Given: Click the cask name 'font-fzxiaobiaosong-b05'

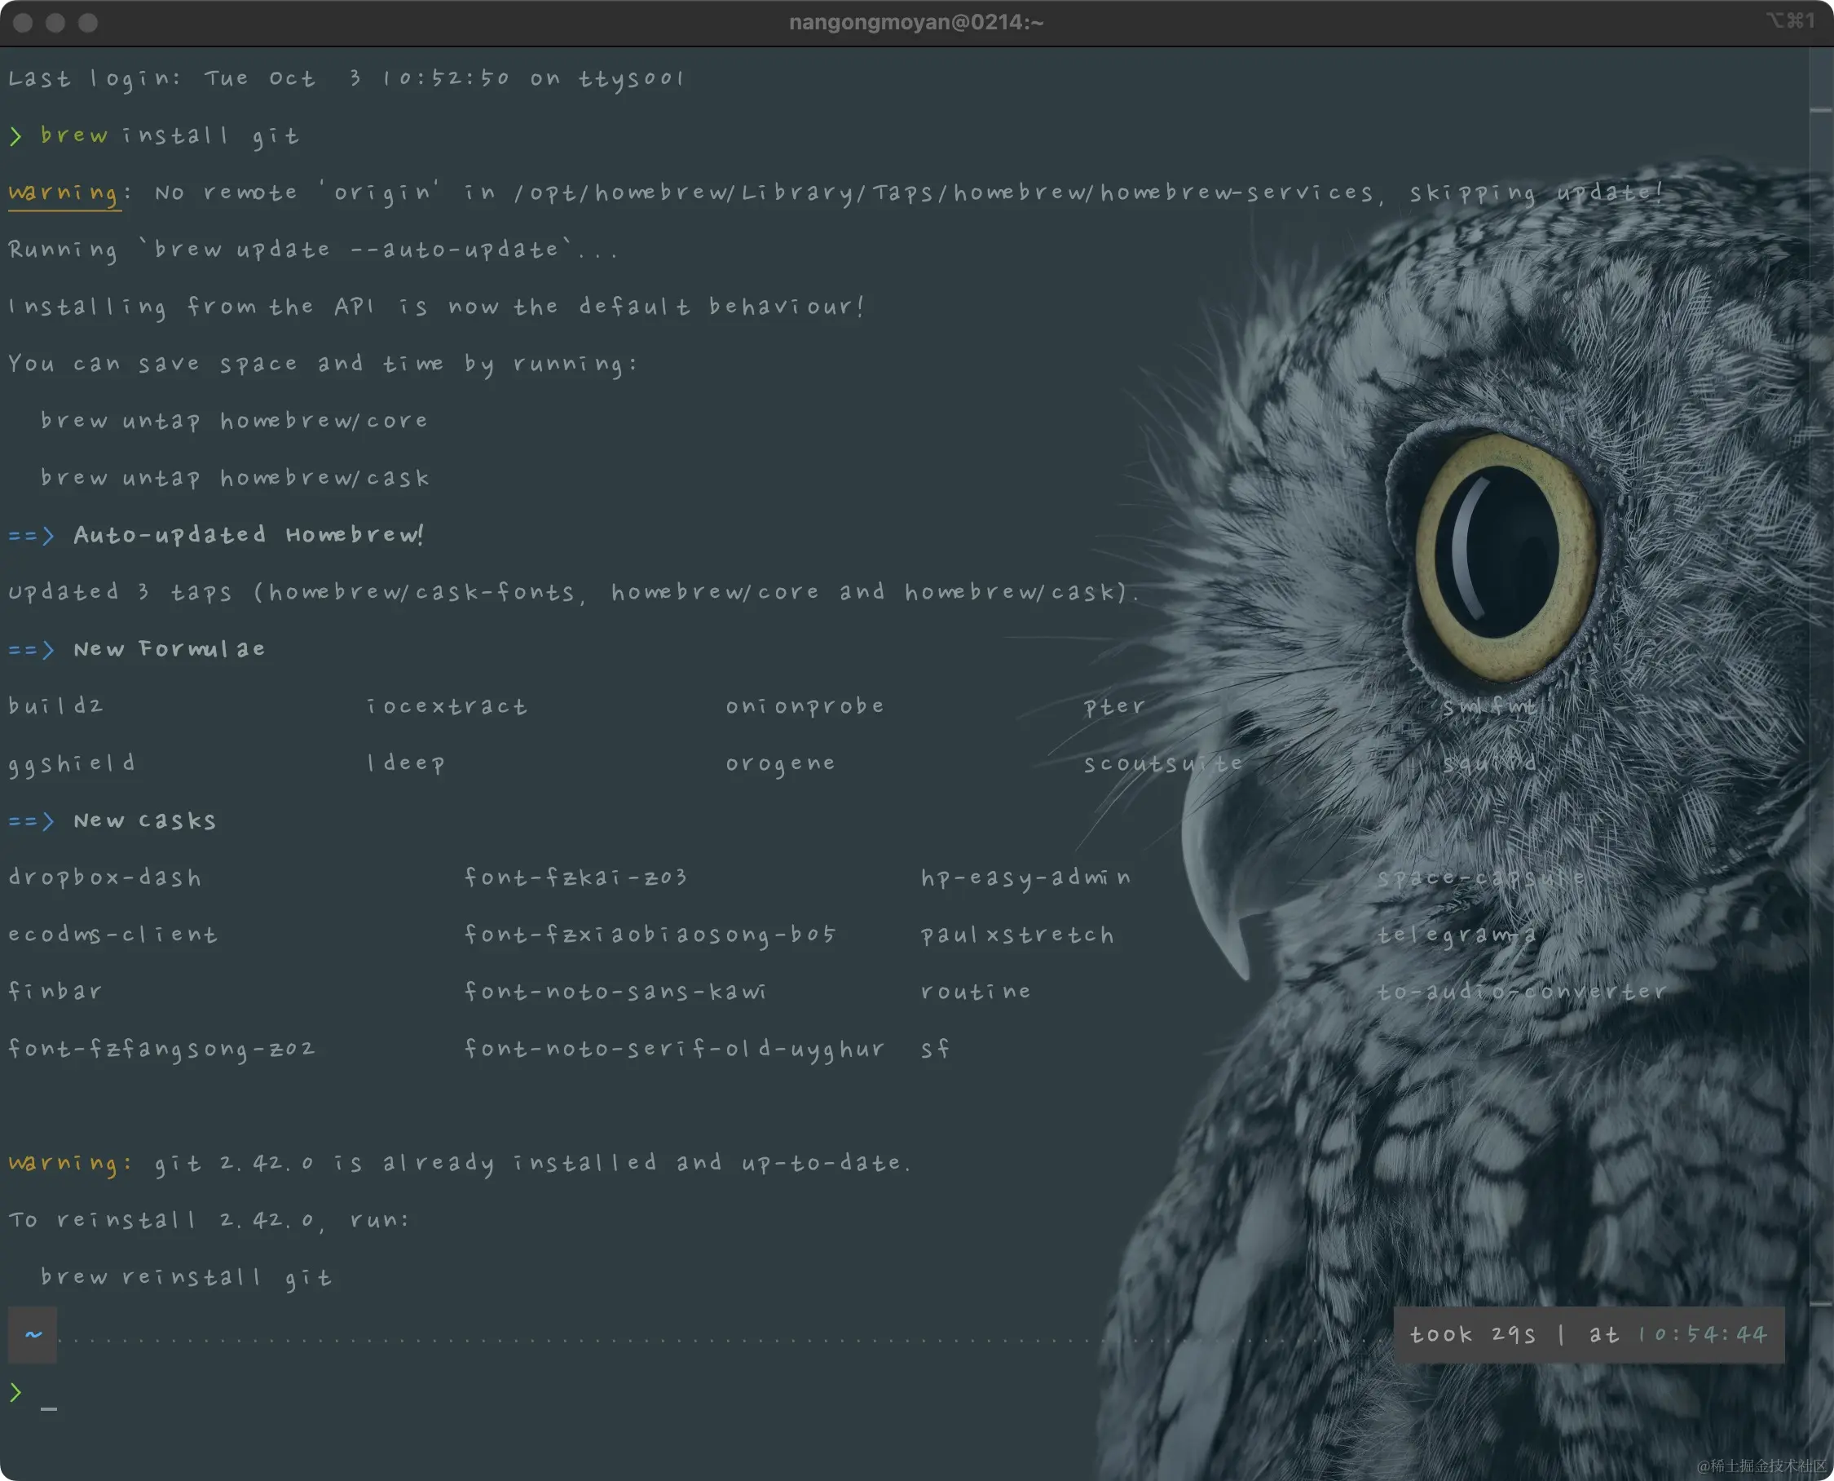Looking at the screenshot, I should click(x=650, y=935).
